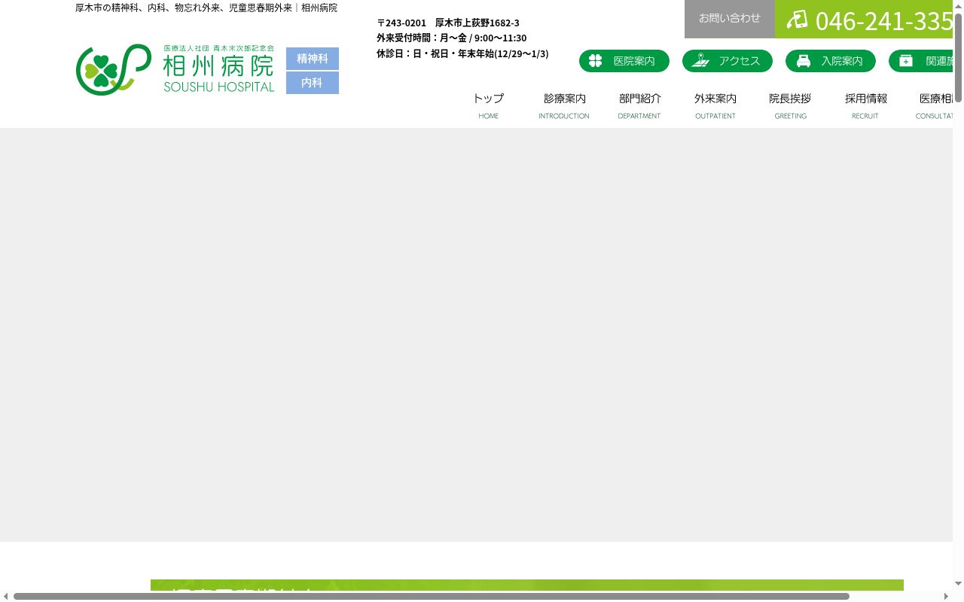The height and width of the screenshot is (602, 964).
Task: Click the medical kit icon on 関連施設 button
Action: click(x=906, y=61)
